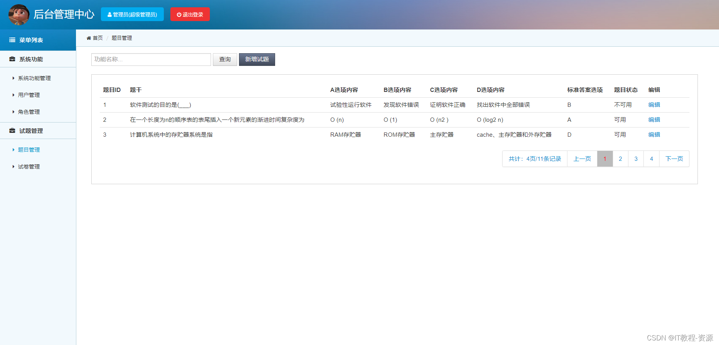This screenshot has height=345, width=719.
Task: Go to next page 下一页
Action: tap(674, 159)
